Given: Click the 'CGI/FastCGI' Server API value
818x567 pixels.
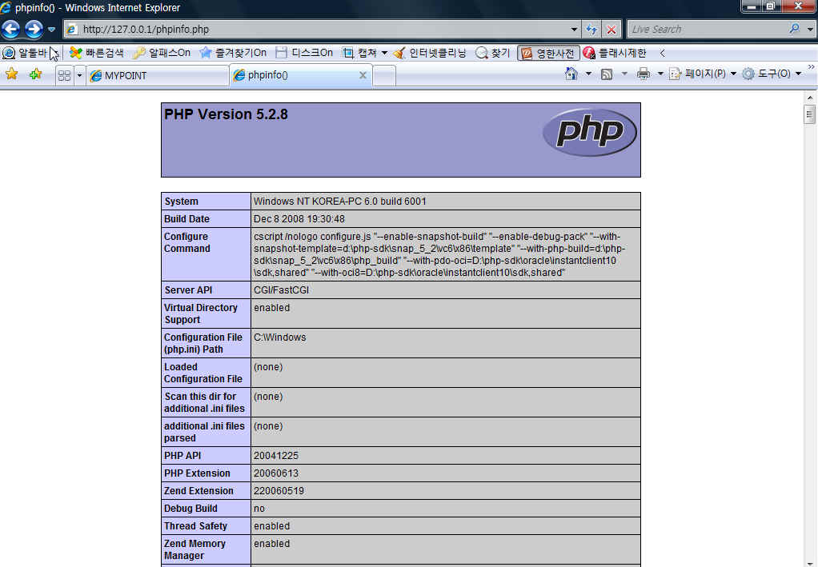Looking at the screenshot, I should point(281,289).
